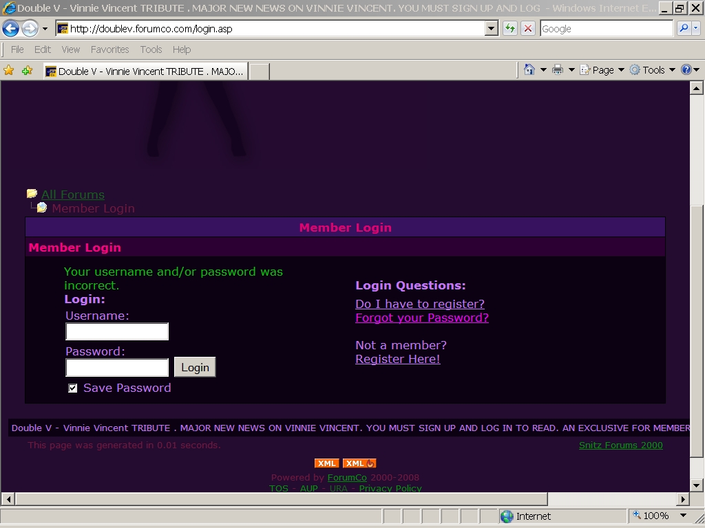This screenshot has height=528, width=705.
Task: Click the Add to Favorites icon
Action: [27, 70]
